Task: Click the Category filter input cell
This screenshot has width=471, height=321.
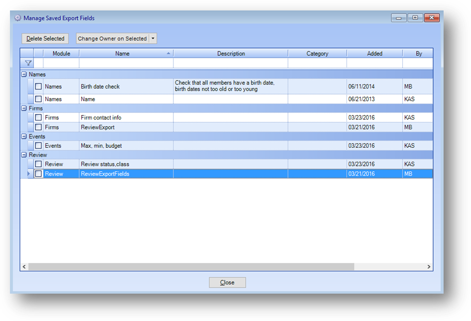Action: [x=317, y=63]
